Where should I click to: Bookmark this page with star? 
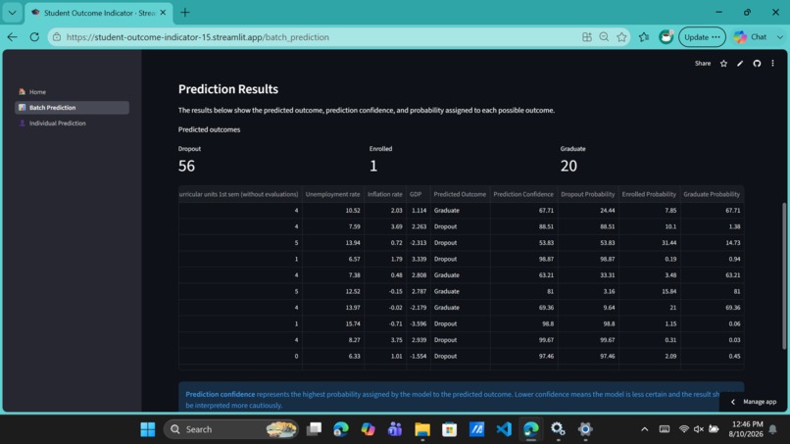[621, 37]
